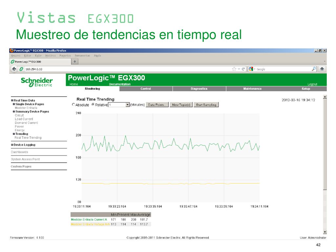This screenshot has width=336, height=252.
Task: Open Medidor Entrada device page
Action: (x=26, y=108)
